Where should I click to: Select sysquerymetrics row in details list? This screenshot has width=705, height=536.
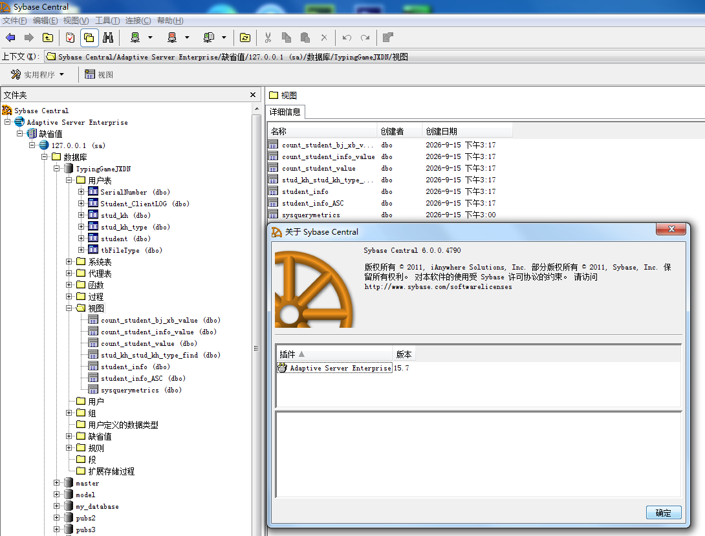coord(389,215)
